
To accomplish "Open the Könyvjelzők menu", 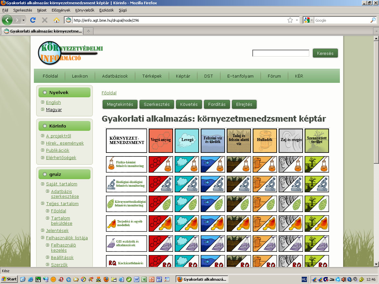I will point(85,10).
